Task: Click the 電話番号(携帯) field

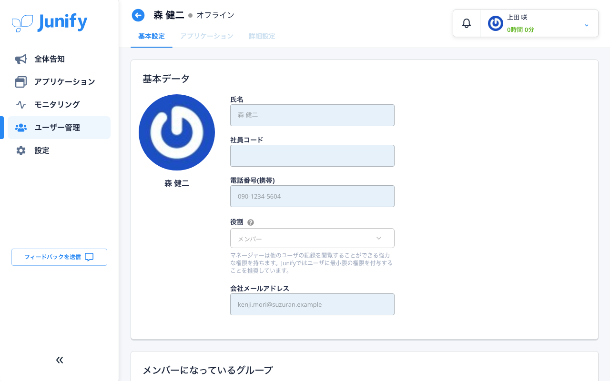Action: pos(312,196)
